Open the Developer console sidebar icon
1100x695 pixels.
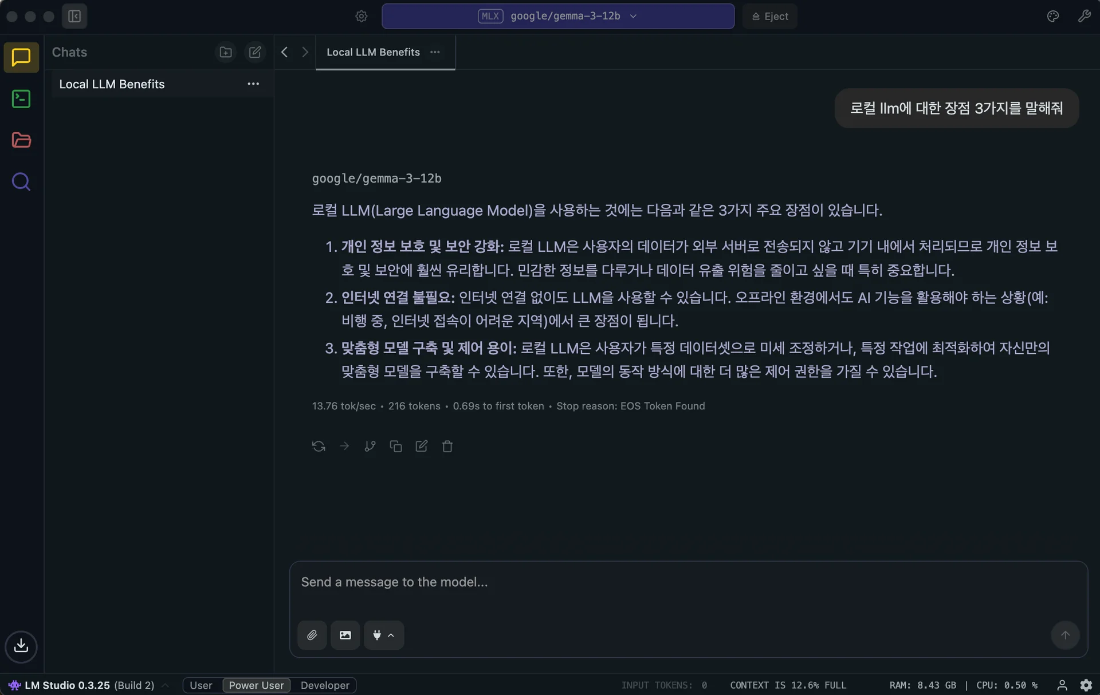pyautogui.click(x=21, y=98)
